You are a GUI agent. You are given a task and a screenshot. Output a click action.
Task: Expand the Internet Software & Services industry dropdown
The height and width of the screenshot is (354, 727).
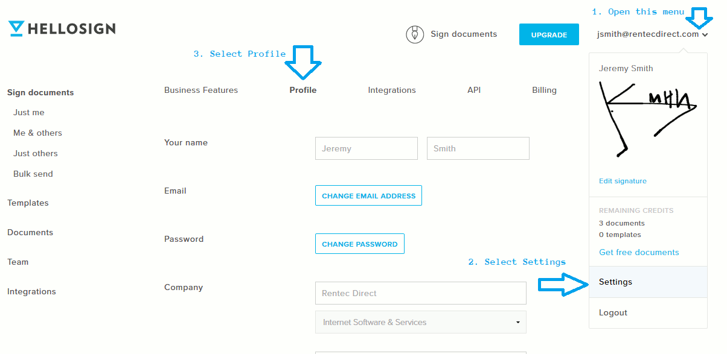(x=420, y=322)
